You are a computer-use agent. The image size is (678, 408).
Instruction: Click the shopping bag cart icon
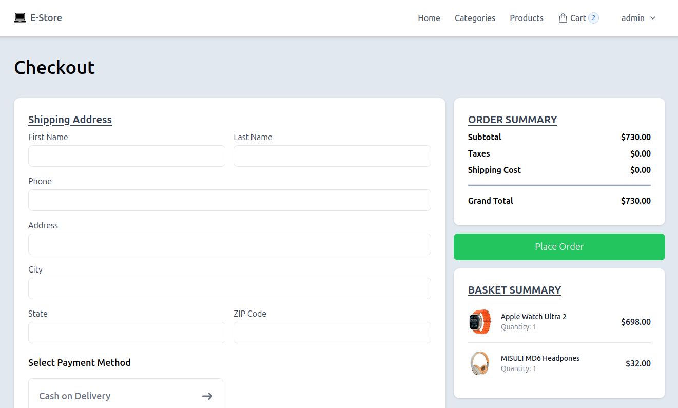(x=563, y=18)
